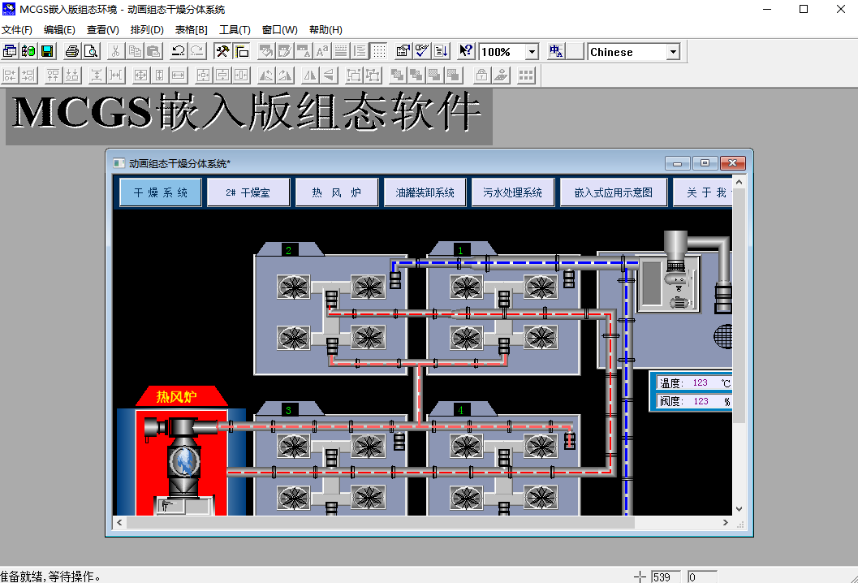Click the align left edges icon
The width and height of the screenshot is (858, 583).
click(x=10, y=75)
